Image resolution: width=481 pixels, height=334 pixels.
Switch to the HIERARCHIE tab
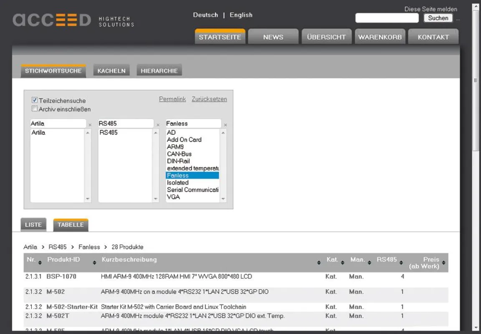click(x=159, y=70)
